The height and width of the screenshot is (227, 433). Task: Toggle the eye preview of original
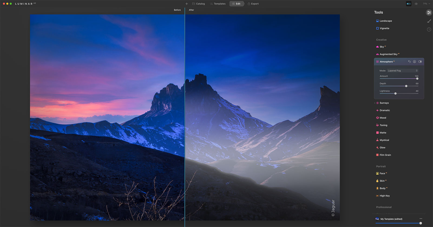[416, 4]
